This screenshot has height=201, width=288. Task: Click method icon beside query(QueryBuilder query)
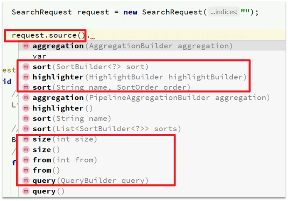(x=26, y=181)
